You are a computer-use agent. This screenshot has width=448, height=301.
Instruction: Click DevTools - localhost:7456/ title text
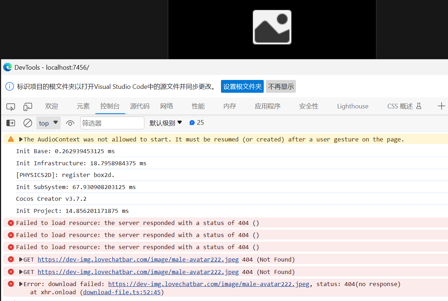(x=52, y=67)
